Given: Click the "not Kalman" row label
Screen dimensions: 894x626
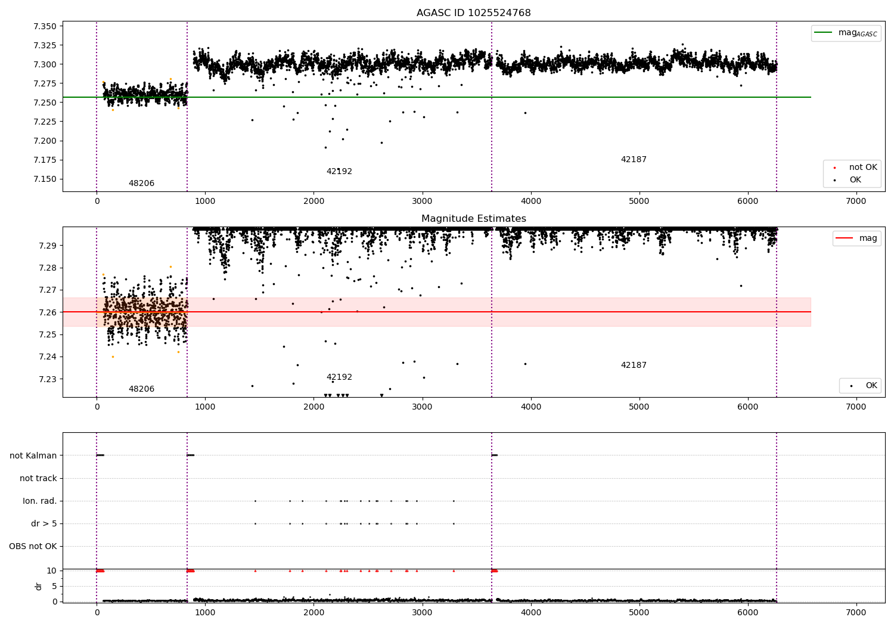Looking at the screenshot, I should (33, 455).
